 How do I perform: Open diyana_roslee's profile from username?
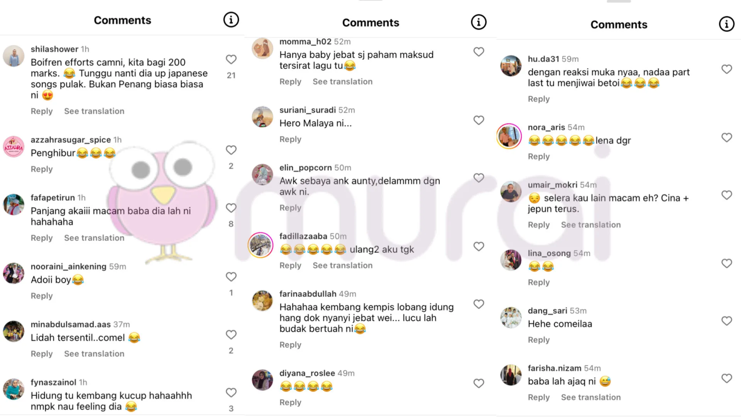[307, 373]
